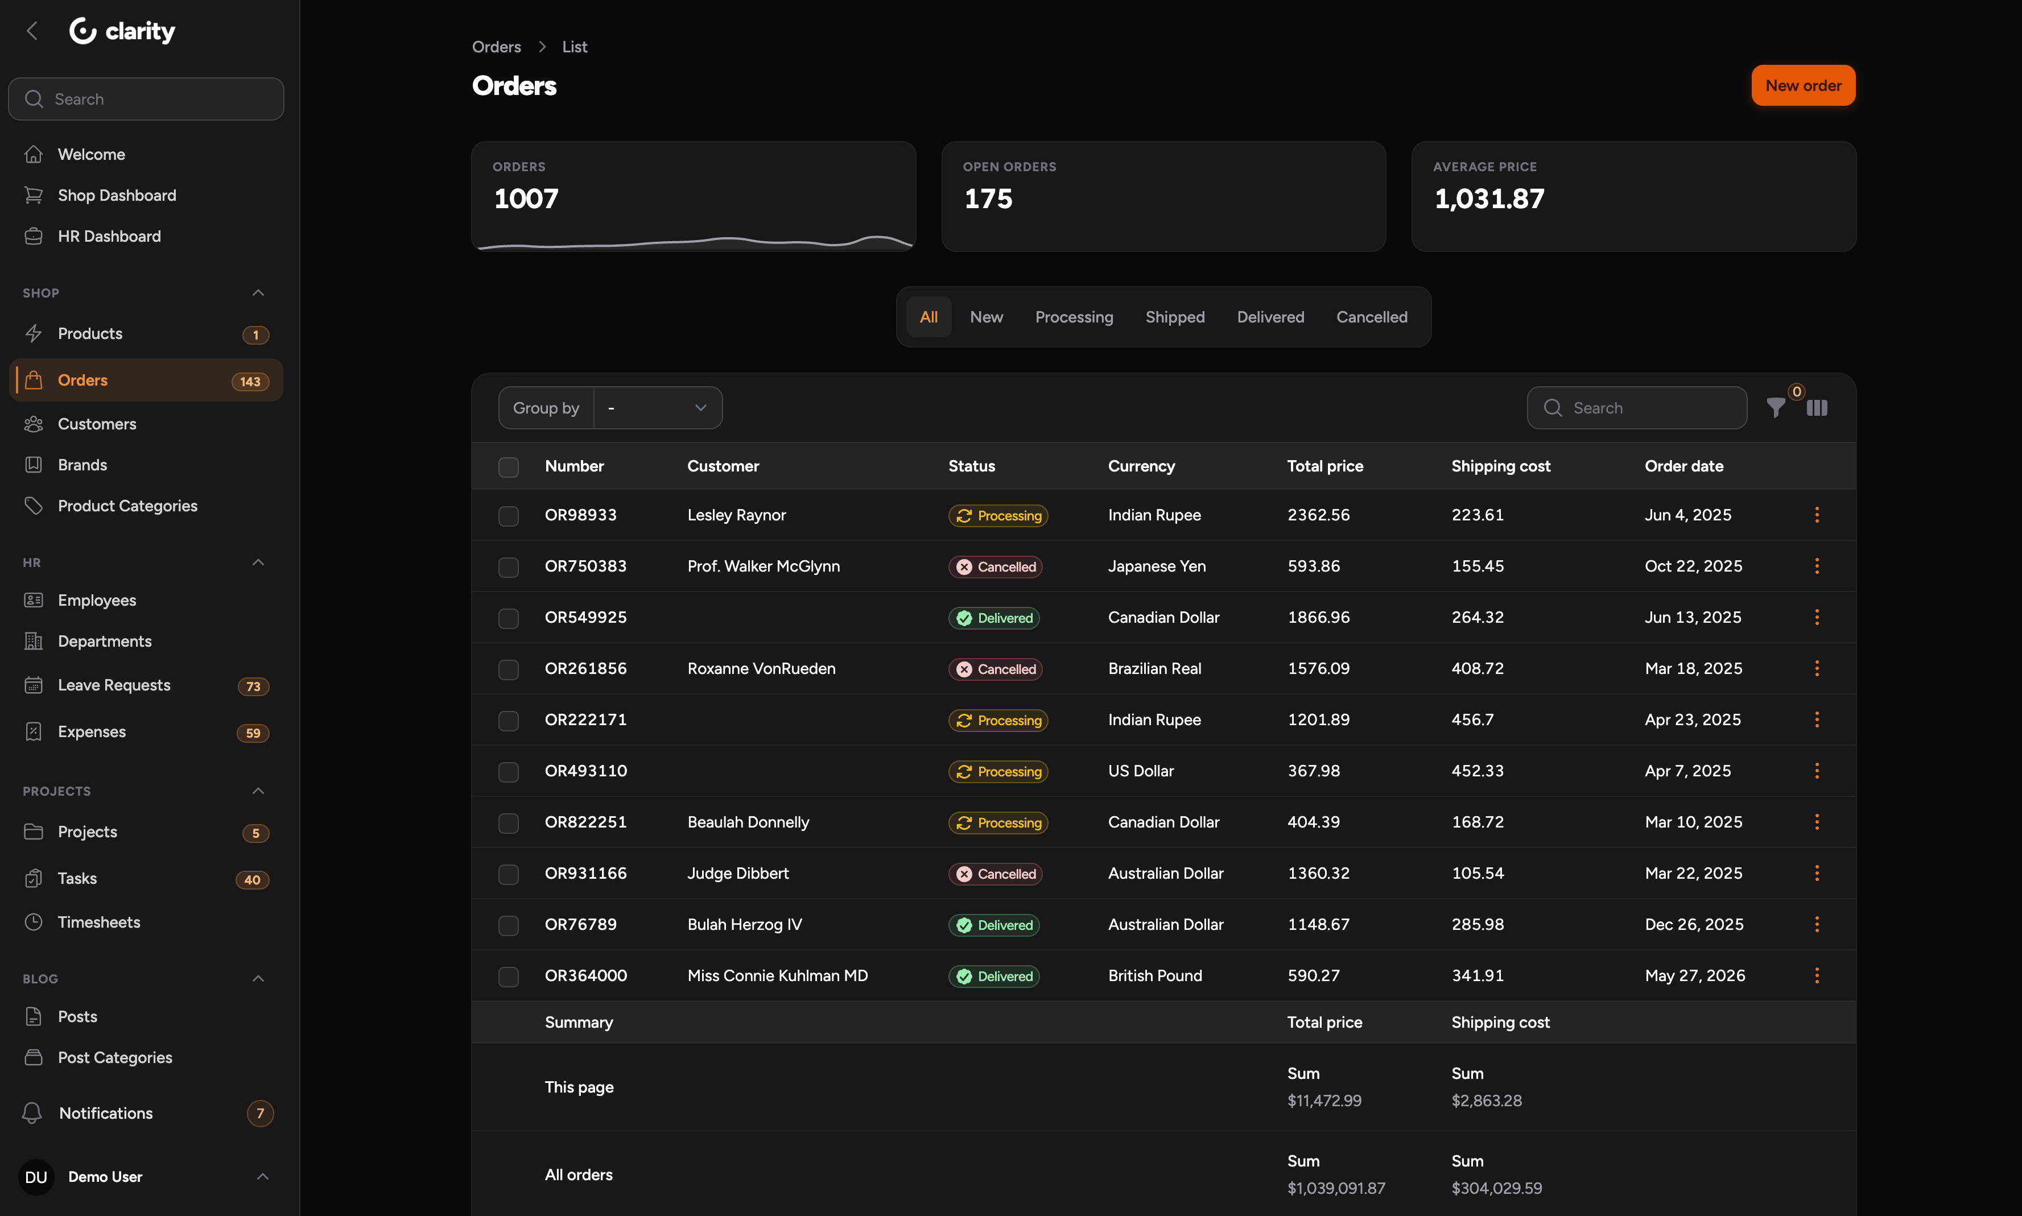Open HR Dashboard briefcase icon

(34, 236)
